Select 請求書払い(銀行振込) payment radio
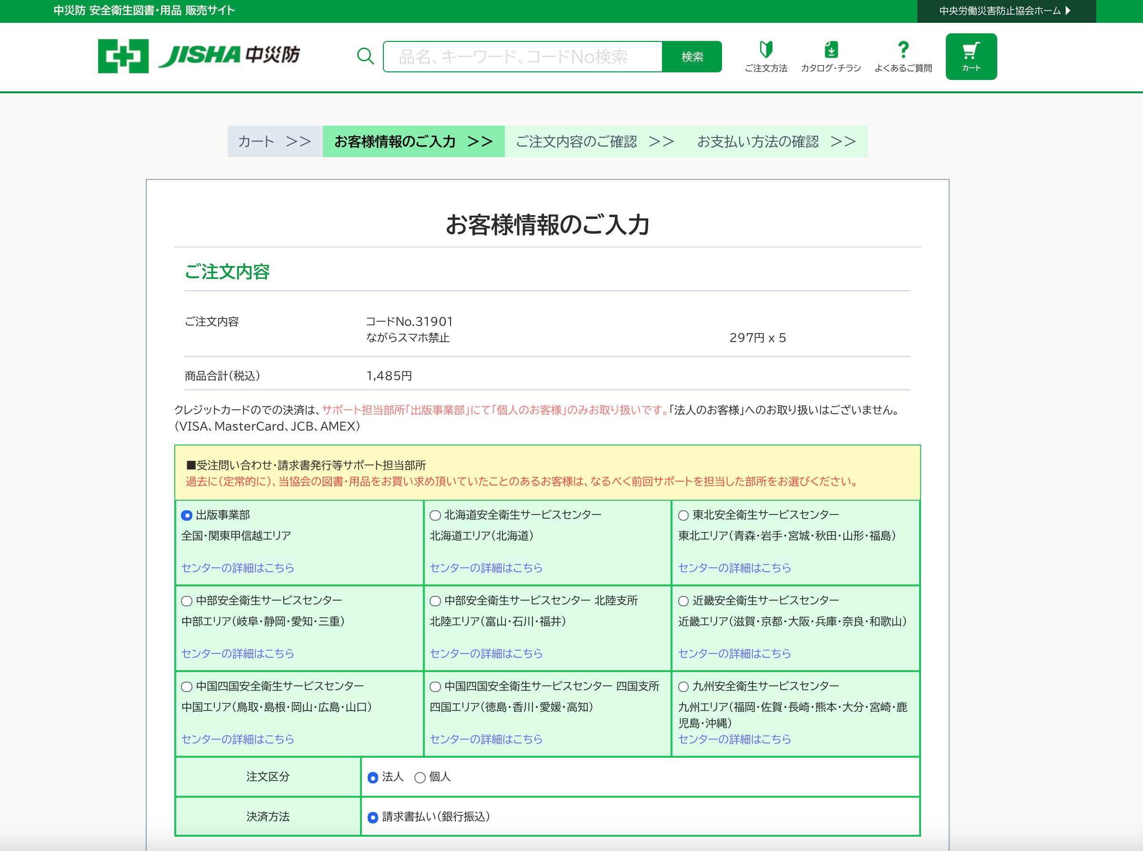 (x=372, y=818)
